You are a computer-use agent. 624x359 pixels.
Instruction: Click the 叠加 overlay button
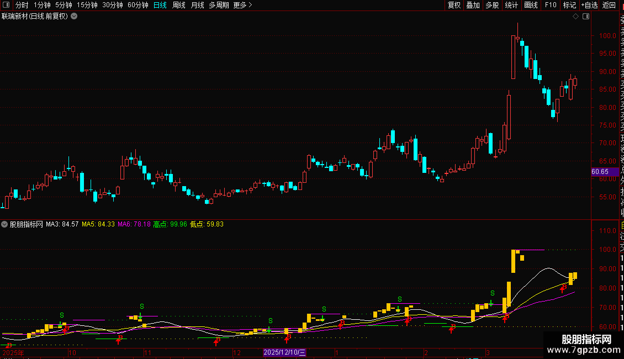[473, 5]
